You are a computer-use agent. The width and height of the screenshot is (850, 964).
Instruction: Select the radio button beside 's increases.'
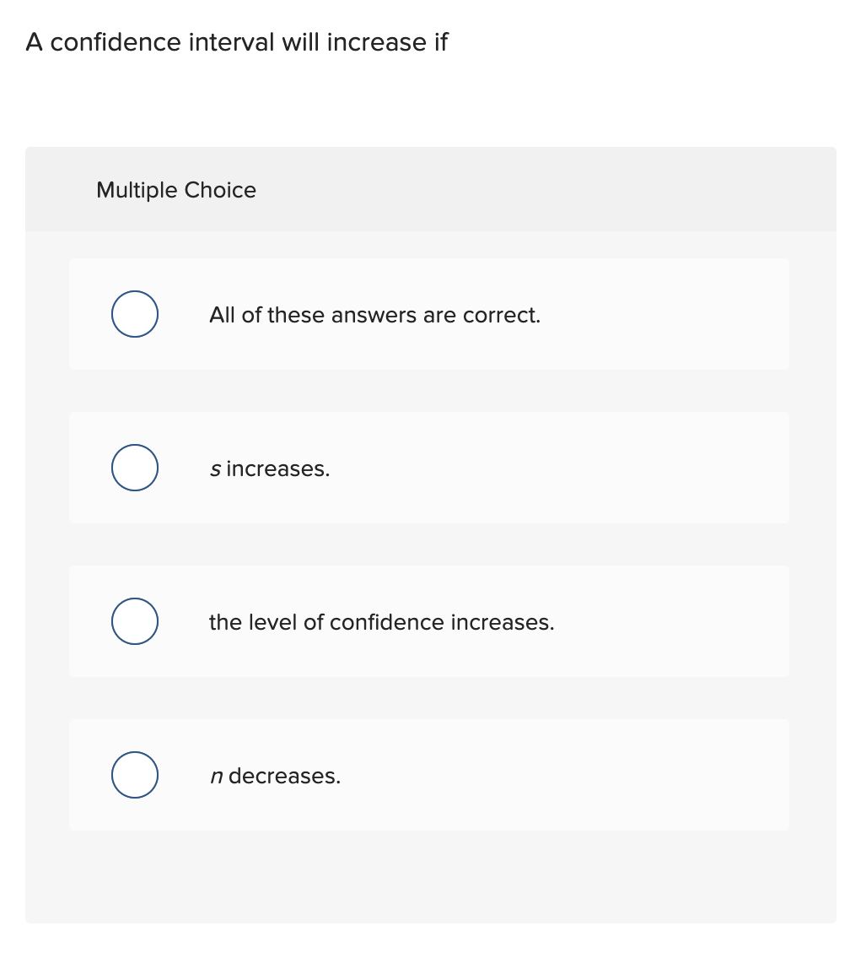click(x=134, y=467)
